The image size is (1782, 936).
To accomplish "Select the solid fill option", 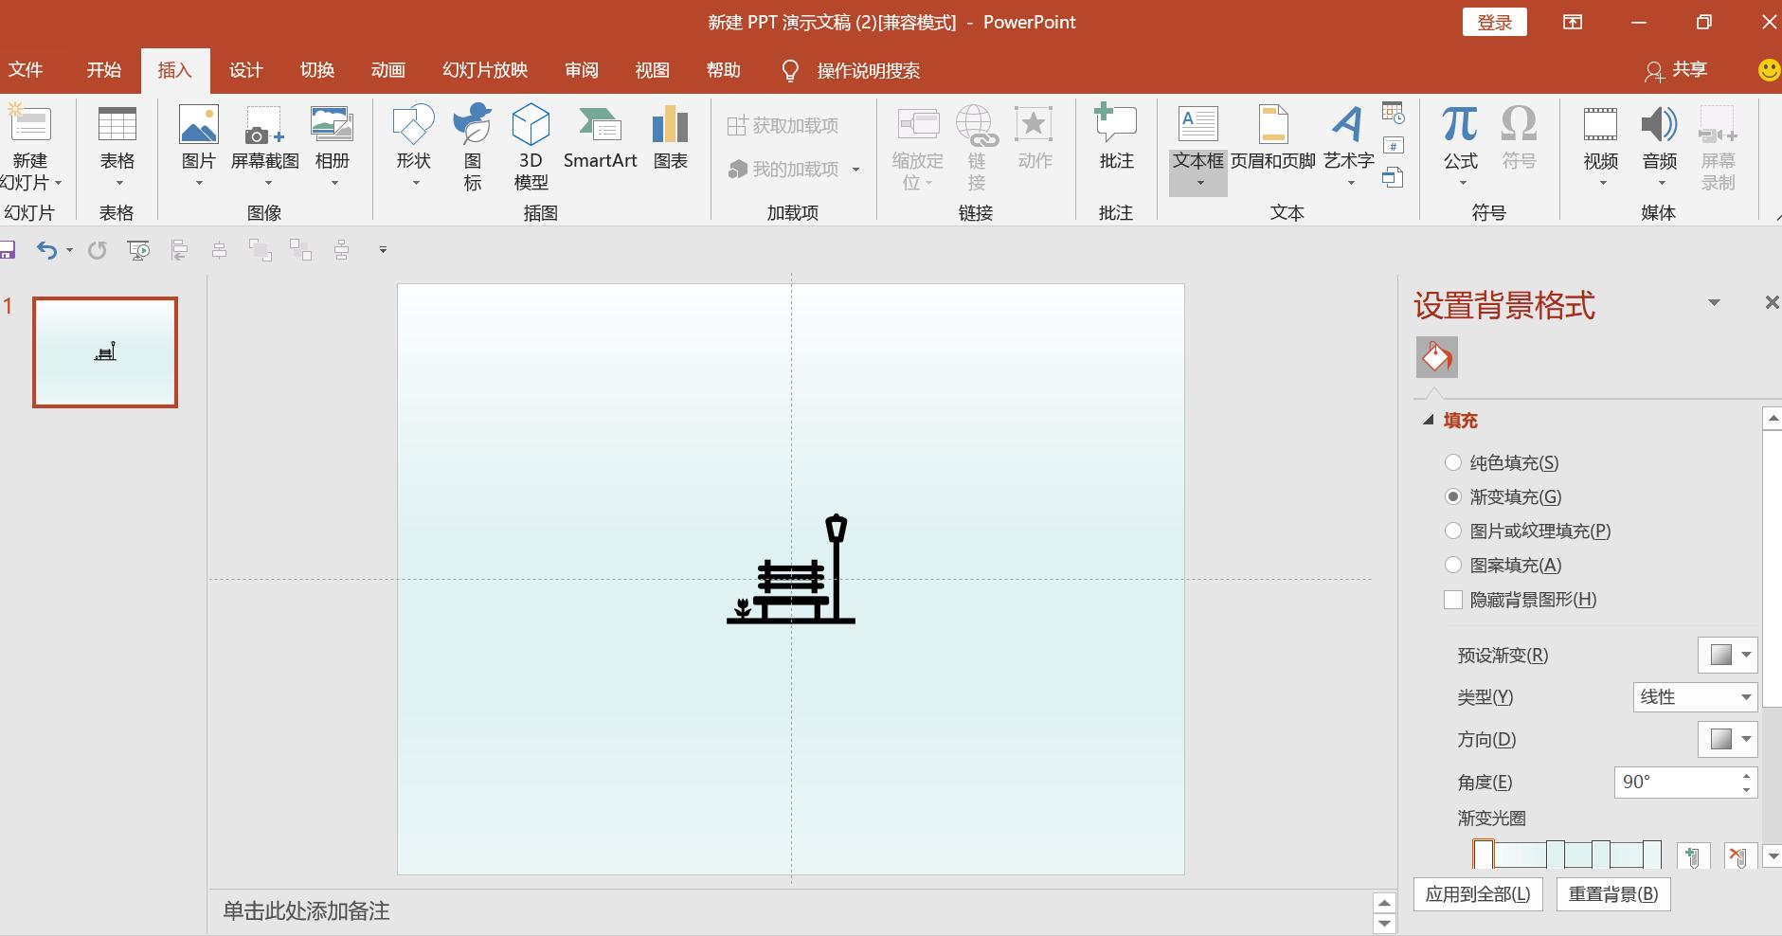I will pyautogui.click(x=1455, y=462).
